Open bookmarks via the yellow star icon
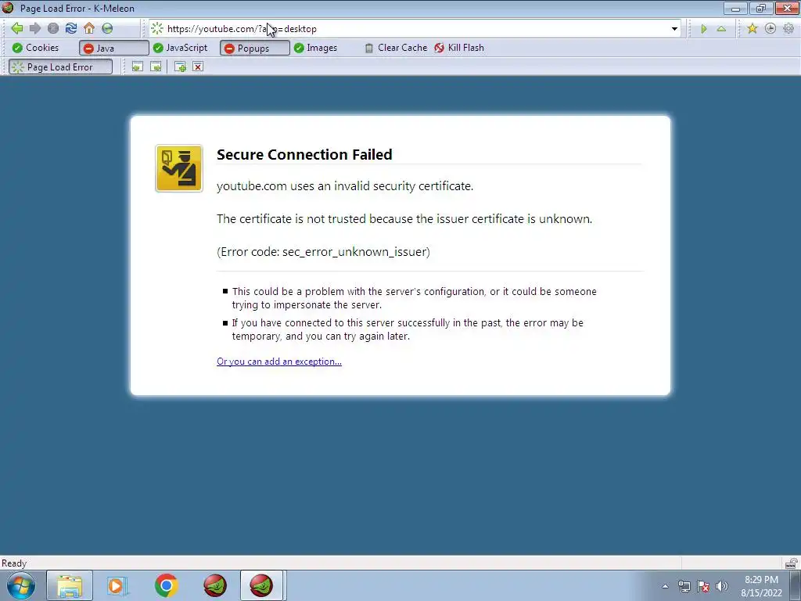Screen dimensions: 801x601 [752, 29]
